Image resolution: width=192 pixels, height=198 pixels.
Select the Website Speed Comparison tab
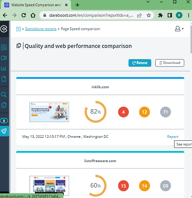click(35, 5)
